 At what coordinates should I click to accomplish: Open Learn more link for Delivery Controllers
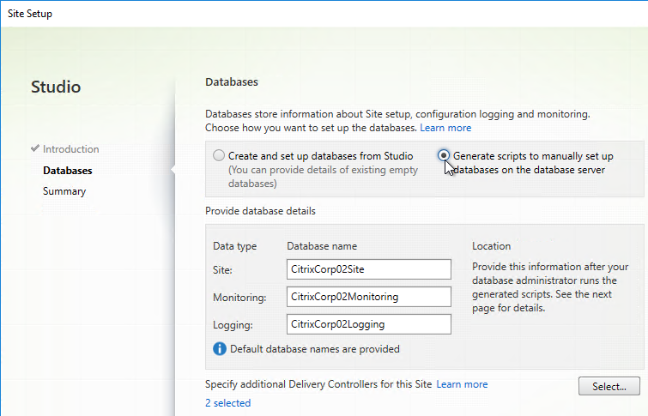462,384
